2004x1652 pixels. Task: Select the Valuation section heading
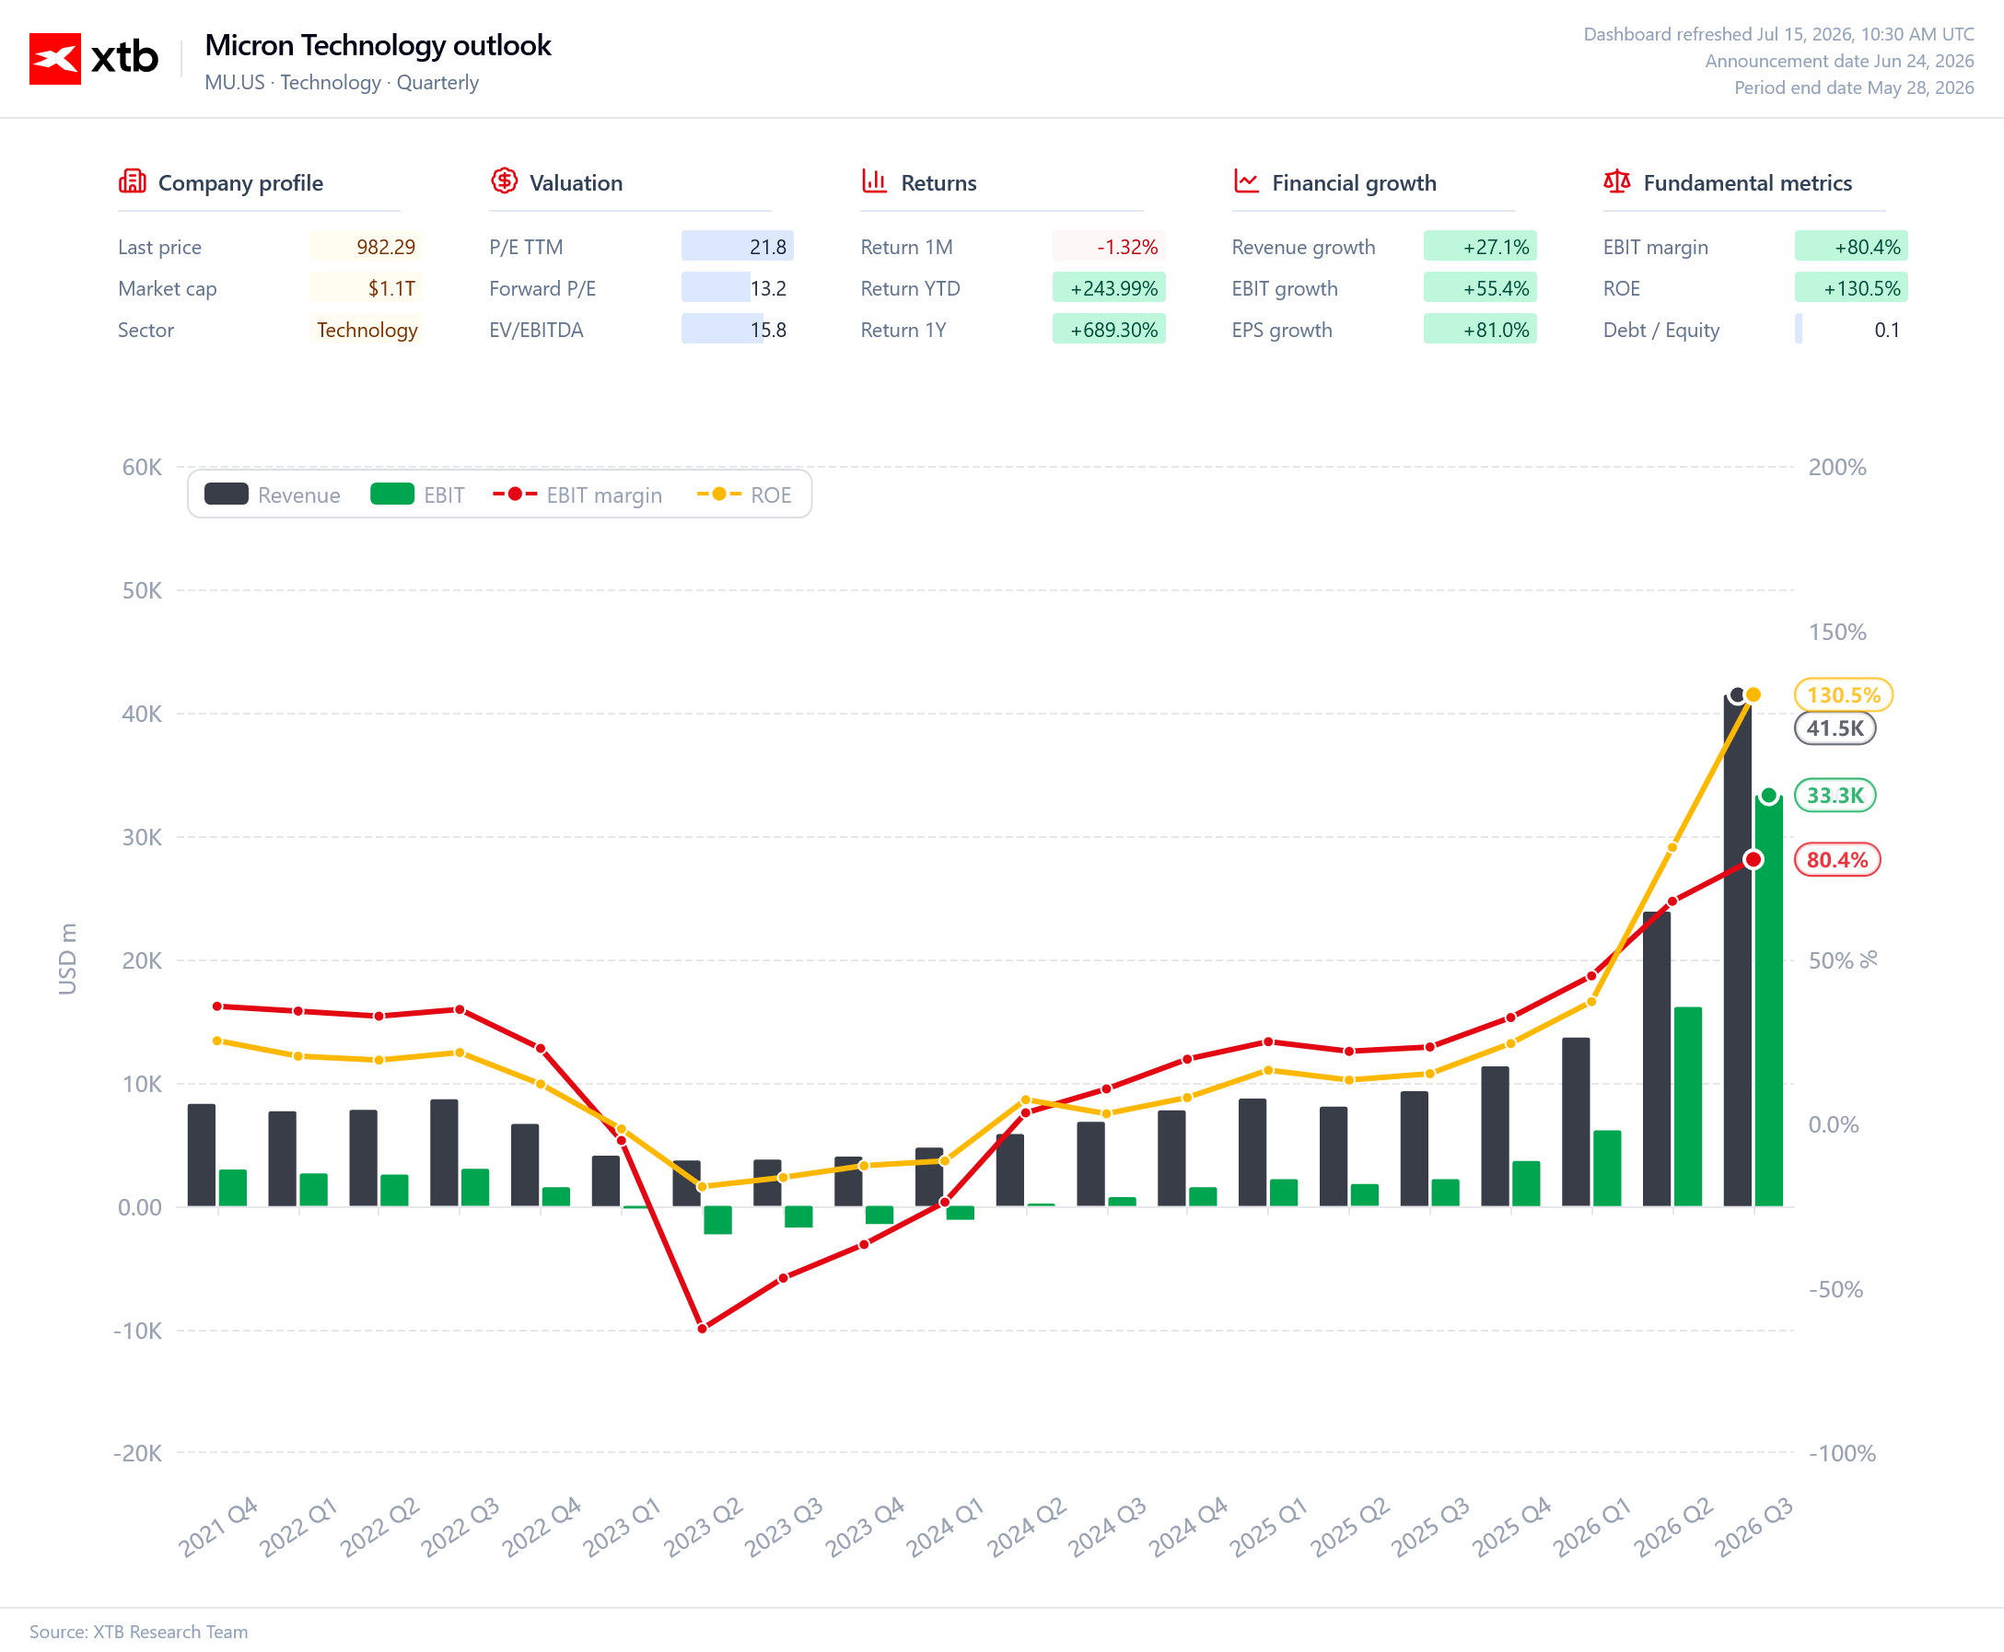576,182
